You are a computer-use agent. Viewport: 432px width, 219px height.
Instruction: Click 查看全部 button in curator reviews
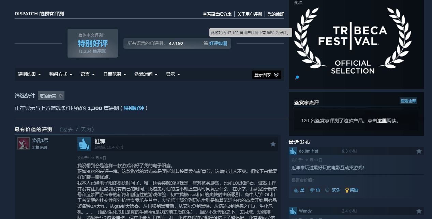point(408,101)
